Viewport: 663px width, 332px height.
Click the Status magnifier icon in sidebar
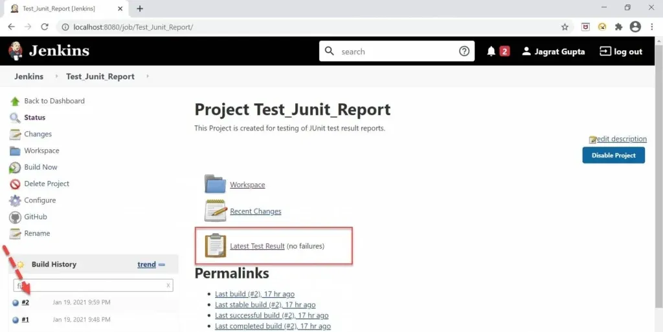[x=15, y=118]
